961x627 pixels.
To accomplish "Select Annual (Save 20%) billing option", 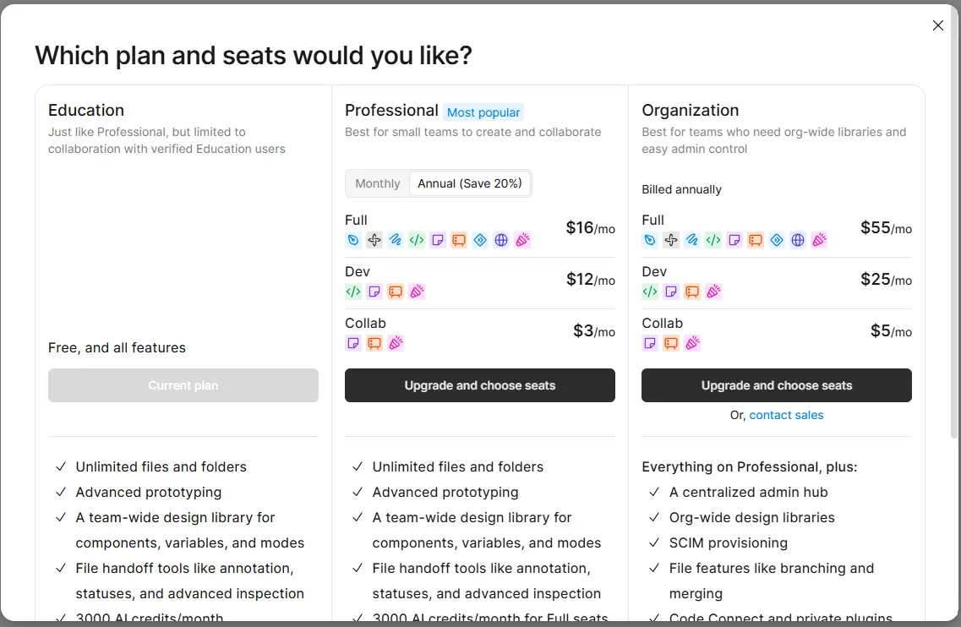I will tap(469, 183).
